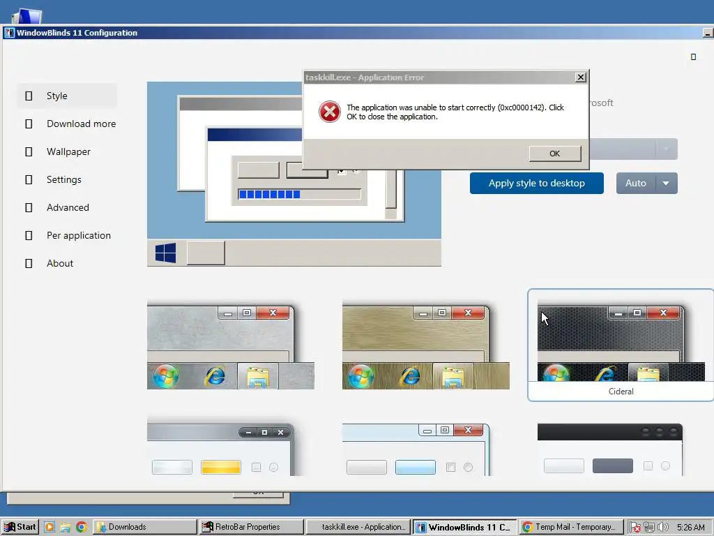Image resolution: width=714 pixels, height=536 pixels.
Task: Minimize the WindowBlinds 11 Configuration window
Action: 707,33
